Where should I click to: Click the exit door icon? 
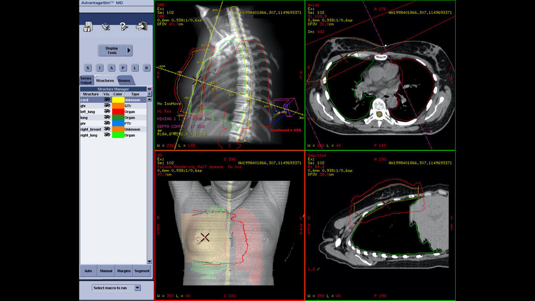pyautogui.click(x=141, y=27)
